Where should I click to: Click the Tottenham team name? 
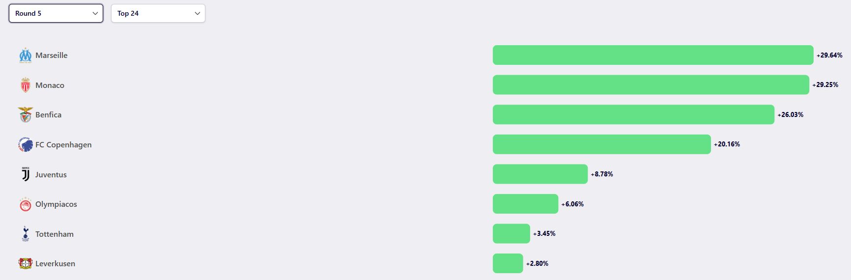click(55, 234)
